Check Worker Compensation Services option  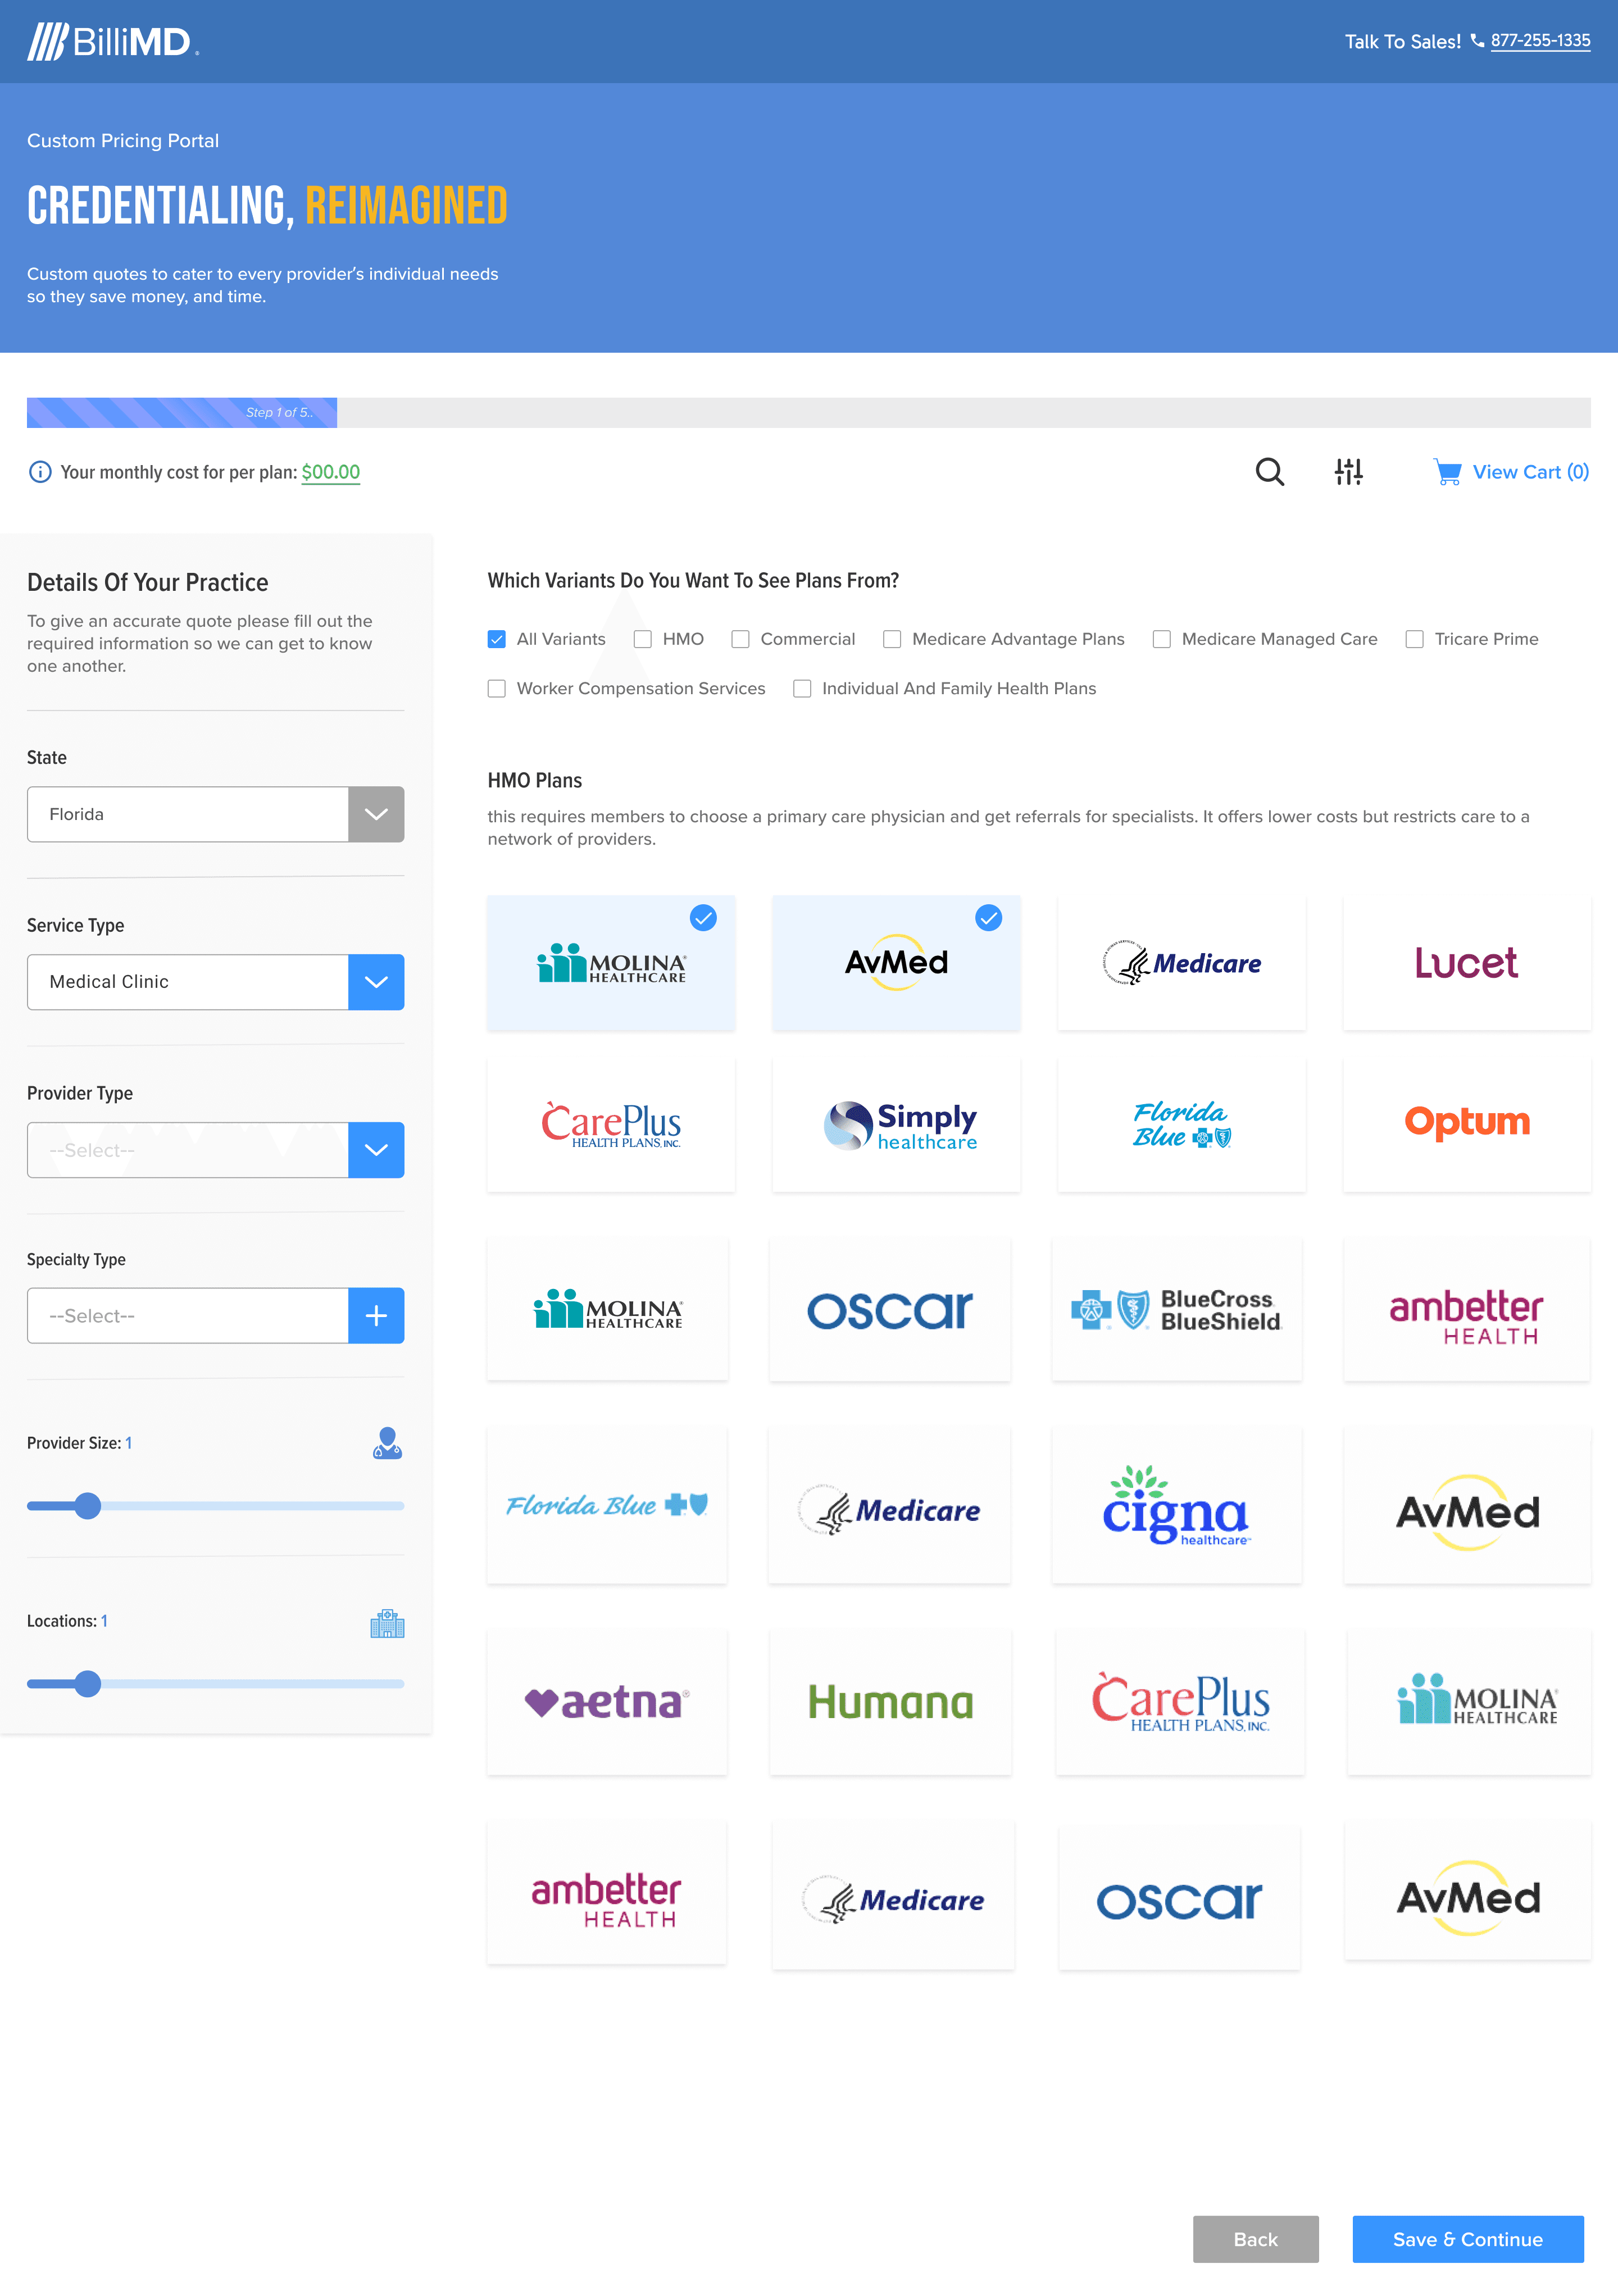(x=497, y=688)
